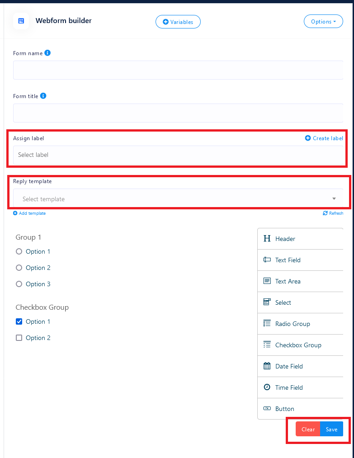Click the Date Field calendar icon
This screenshot has width=354, height=458.
pos(267,366)
